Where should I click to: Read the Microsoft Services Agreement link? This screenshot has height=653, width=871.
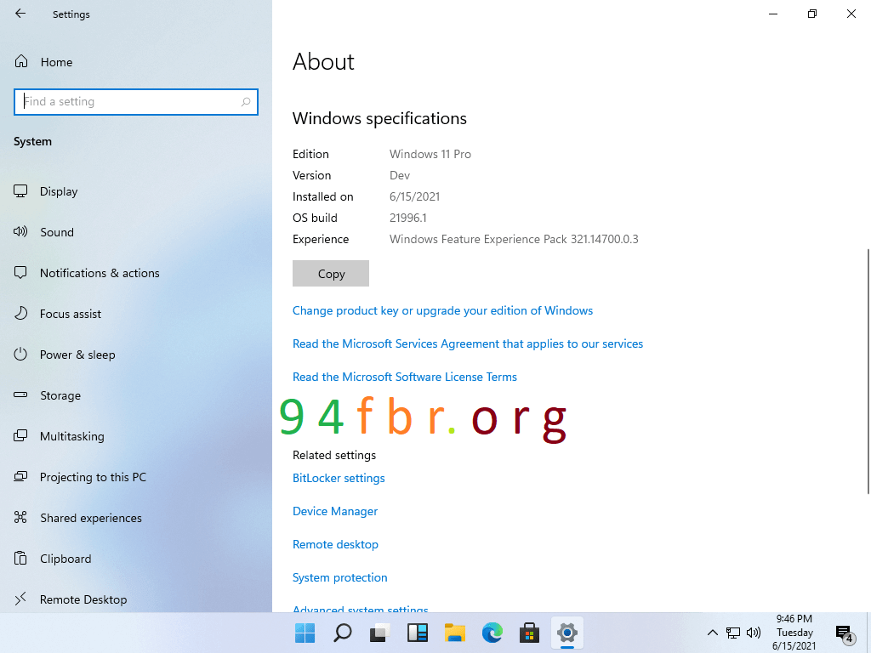pos(468,344)
